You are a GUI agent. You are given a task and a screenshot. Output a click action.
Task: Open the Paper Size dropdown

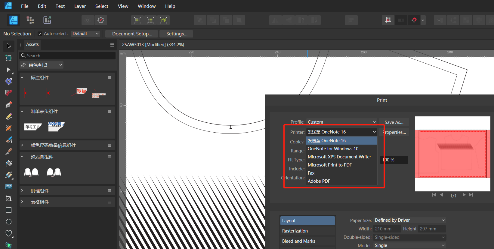(409, 220)
